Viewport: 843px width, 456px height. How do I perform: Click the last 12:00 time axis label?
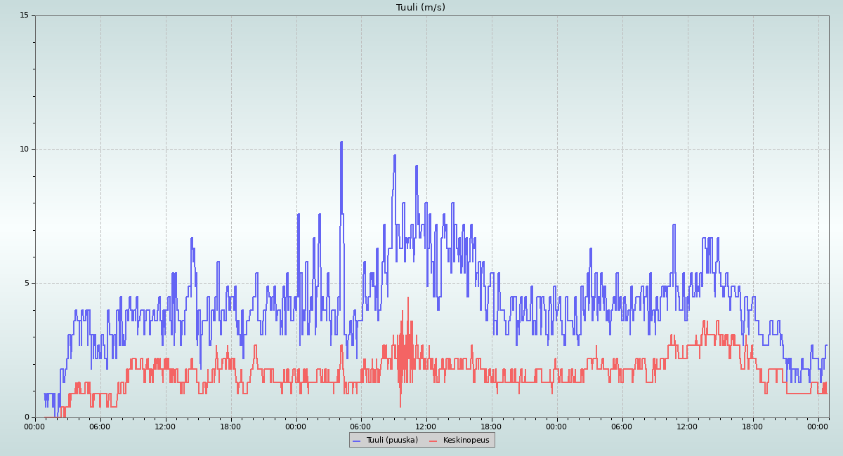click(687, 427)
